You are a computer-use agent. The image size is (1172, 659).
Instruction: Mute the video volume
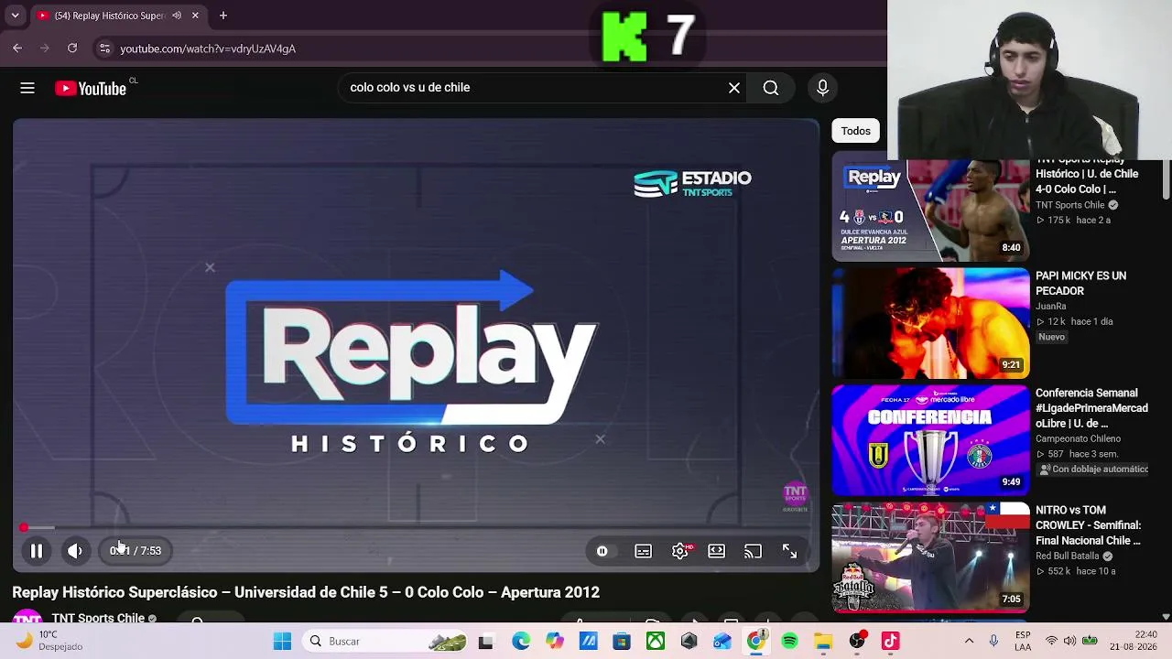(x=75, y=551)
